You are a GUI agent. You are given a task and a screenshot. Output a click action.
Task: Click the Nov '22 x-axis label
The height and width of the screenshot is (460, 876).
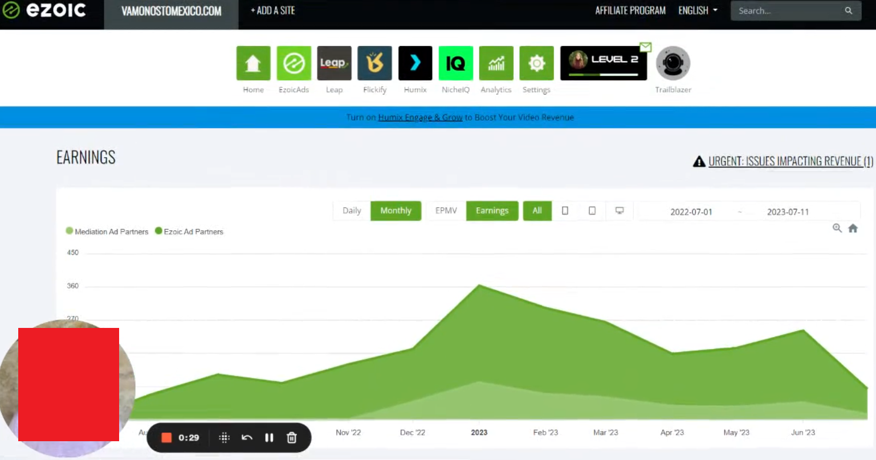[x=348, y=433]
